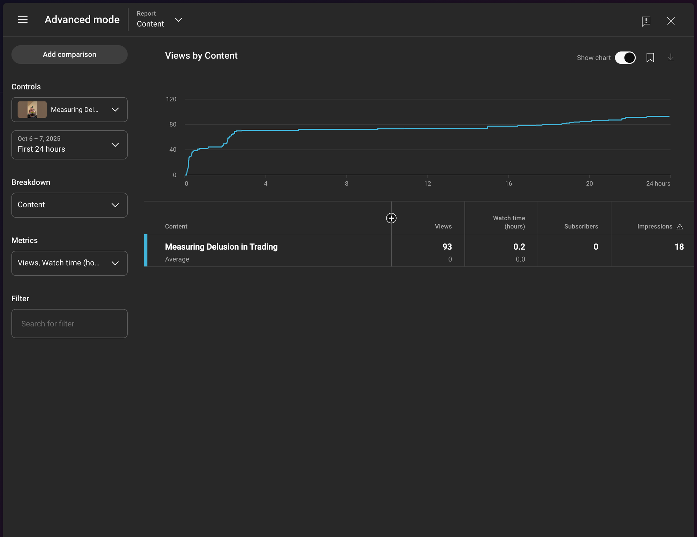Open the hamburger menu
Viewport: 697px width, 537px height.
pyautogui.click(x=23, y=20)
